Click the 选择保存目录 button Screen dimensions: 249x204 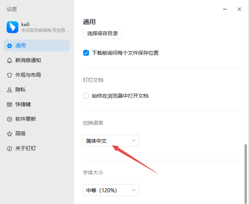(x=103, y=33)
